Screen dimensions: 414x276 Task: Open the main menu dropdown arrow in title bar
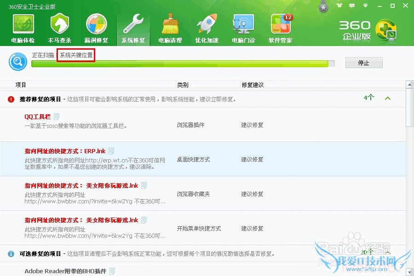click(x=365, y=6)
